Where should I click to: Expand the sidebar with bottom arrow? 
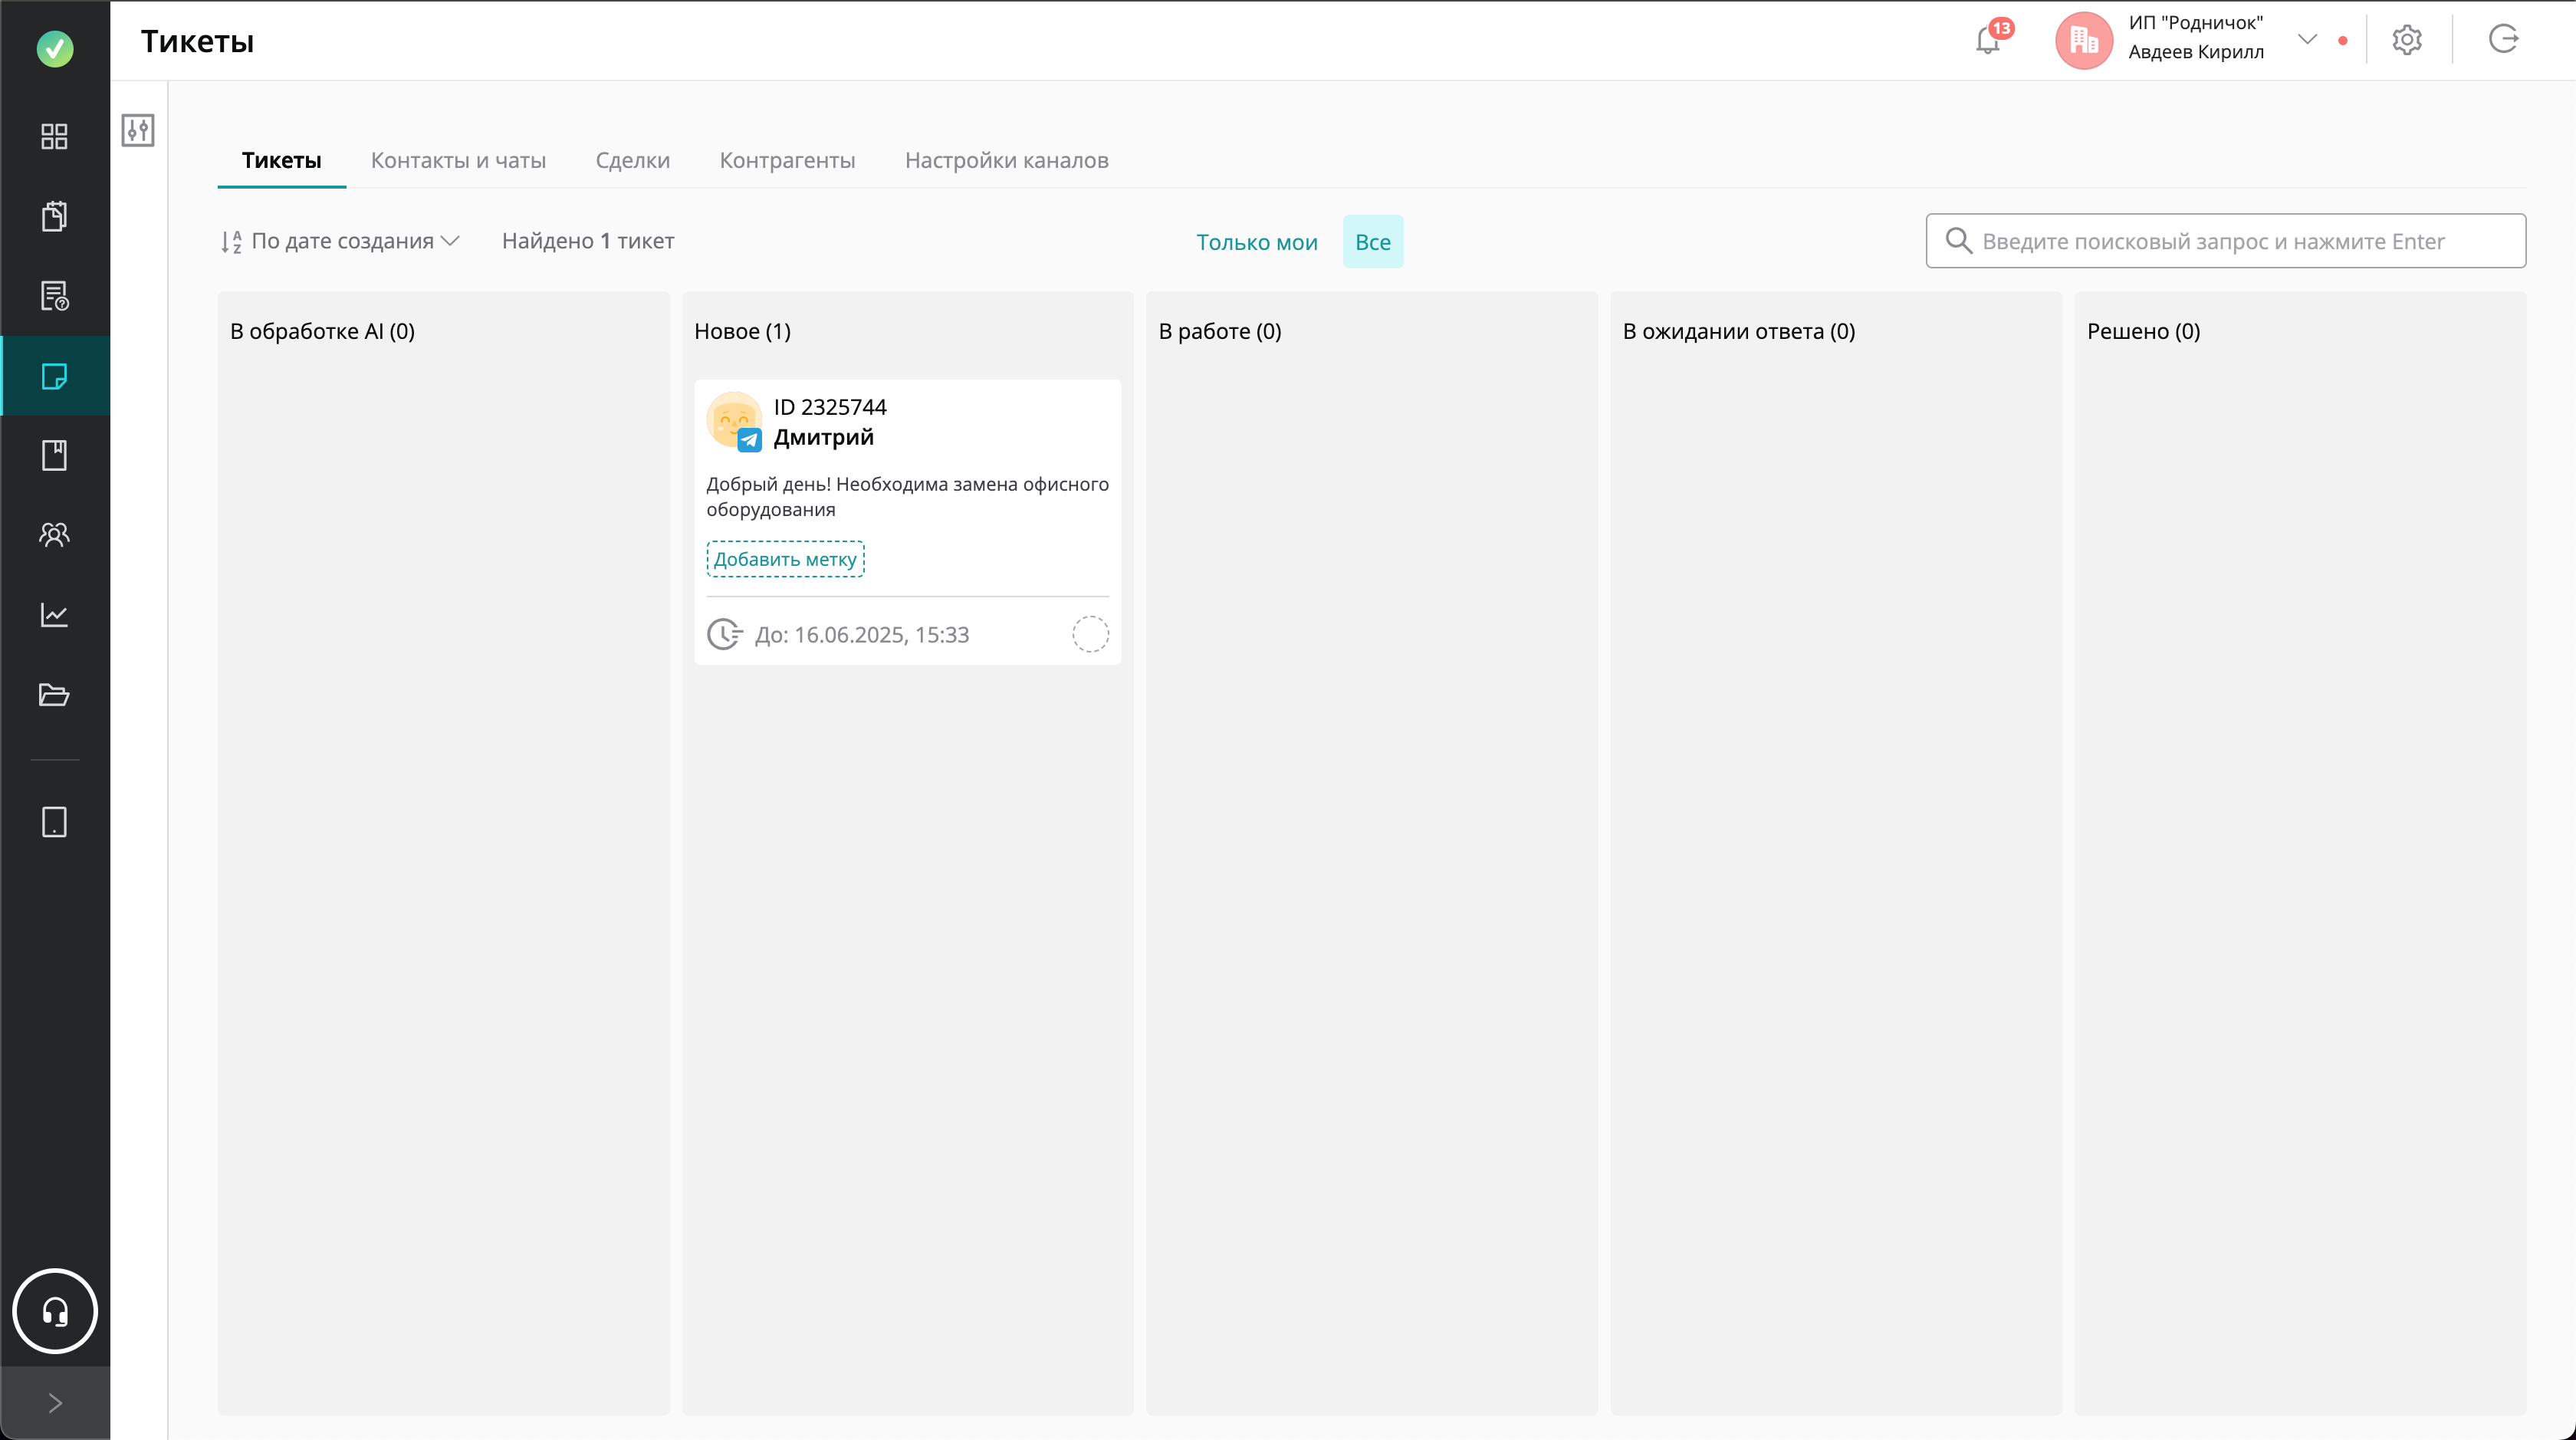pos(54,1403)
